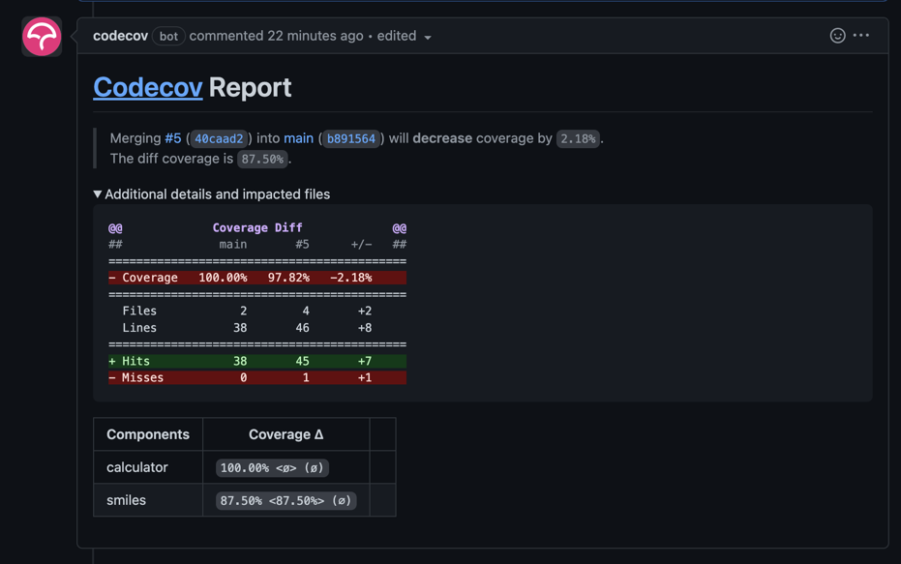Viewport: 901px width, 564px height.
Task: Click the Lines row label
Action: click(x=139, y=327)
